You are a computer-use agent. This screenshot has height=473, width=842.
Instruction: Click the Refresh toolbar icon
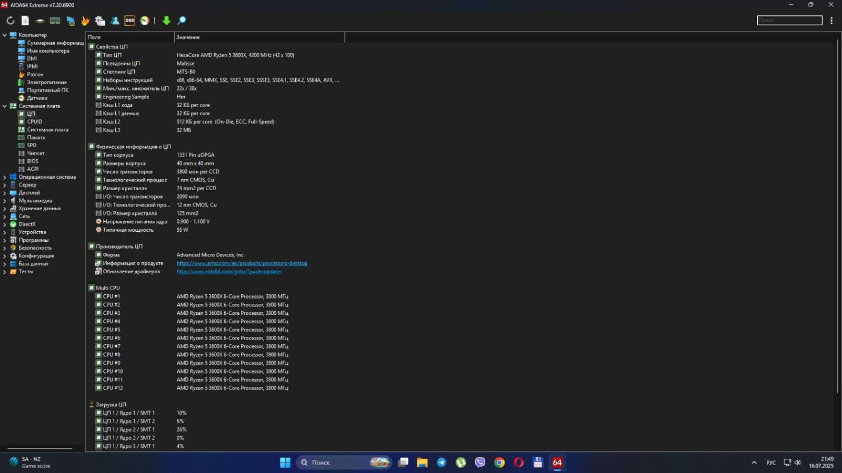pyautogui.click(x=10, y=20)
